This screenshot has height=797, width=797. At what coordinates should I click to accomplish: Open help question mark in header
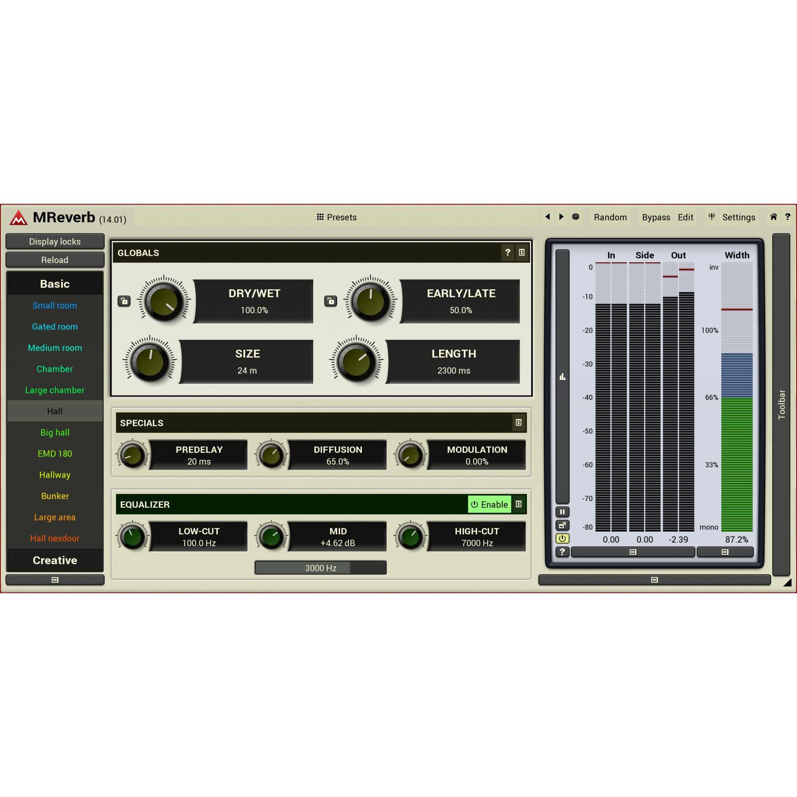(x=787, y=216)
